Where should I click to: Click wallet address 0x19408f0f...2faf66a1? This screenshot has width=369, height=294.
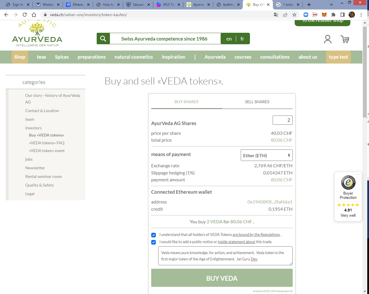tap(270, 202)
